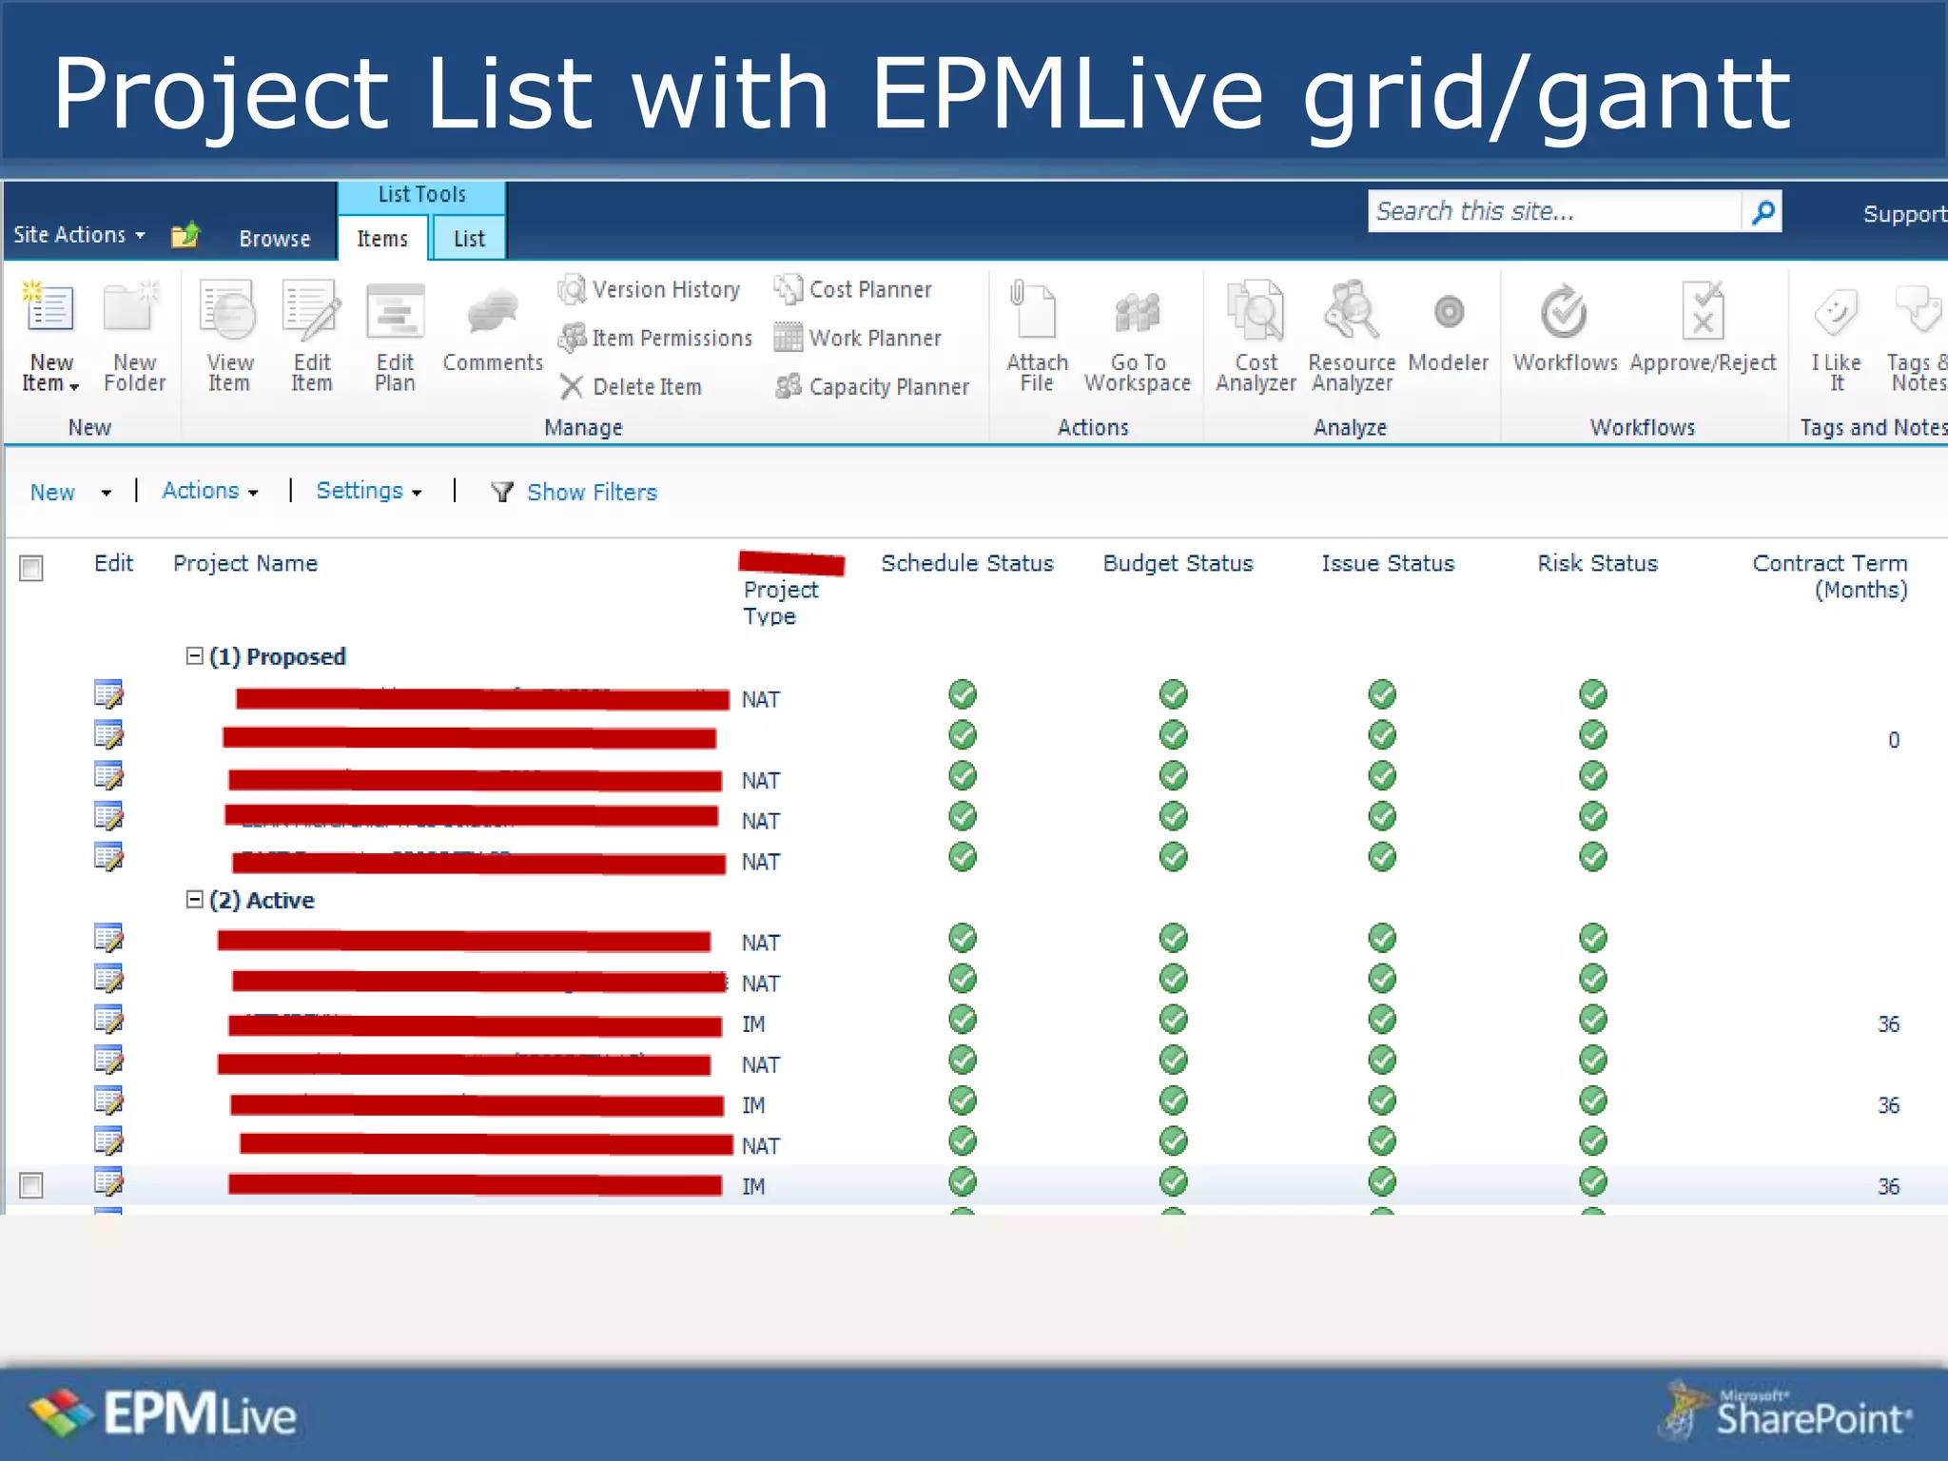This screenshot has height=1461, width=1948.
Task: Click Go To Workspace icon
Action: coord(1138,311)
